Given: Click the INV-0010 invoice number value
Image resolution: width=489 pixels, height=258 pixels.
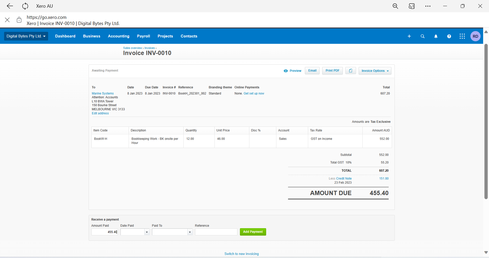Looking at the screenshot, I should click(x=169, y=93).
